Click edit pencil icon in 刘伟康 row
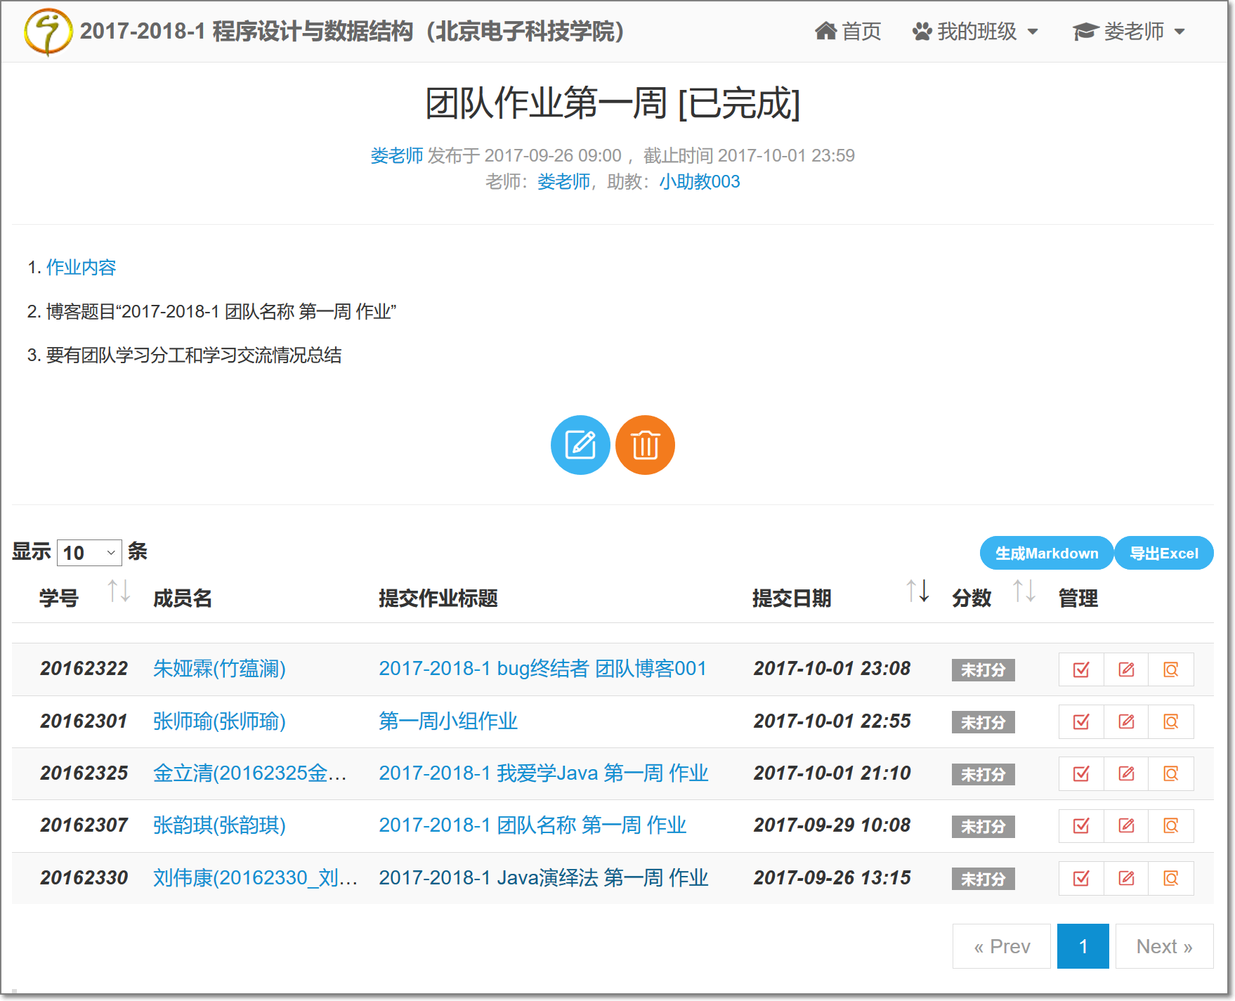Screen dimensions: 1235x1001 click(1126, 879)
